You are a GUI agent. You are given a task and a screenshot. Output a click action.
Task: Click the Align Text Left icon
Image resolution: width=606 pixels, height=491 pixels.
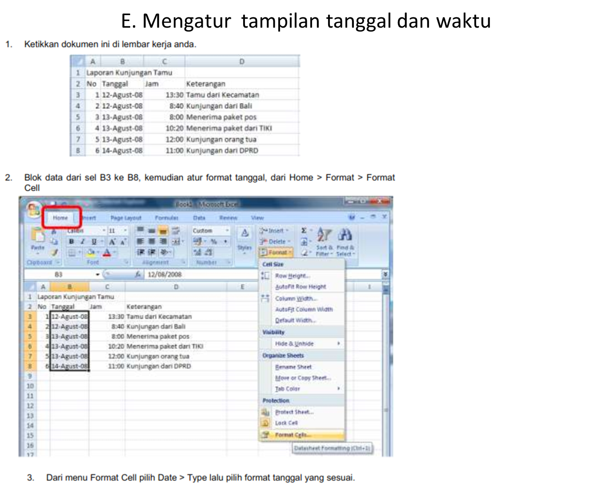click(x=140, y=241)
